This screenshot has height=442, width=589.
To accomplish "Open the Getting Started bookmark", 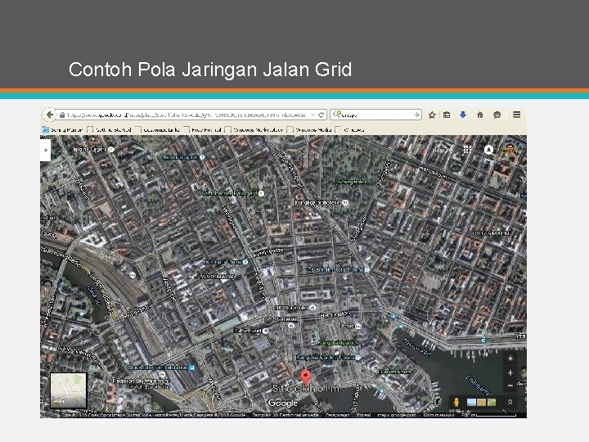I will pyautogui.click(x=110, y=129).
